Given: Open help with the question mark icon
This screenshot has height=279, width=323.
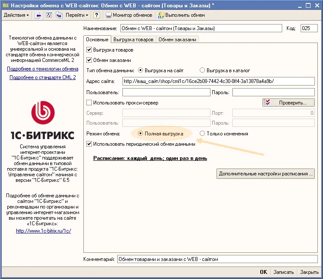Looking at the screenshot, I should [x=97, y=15].
